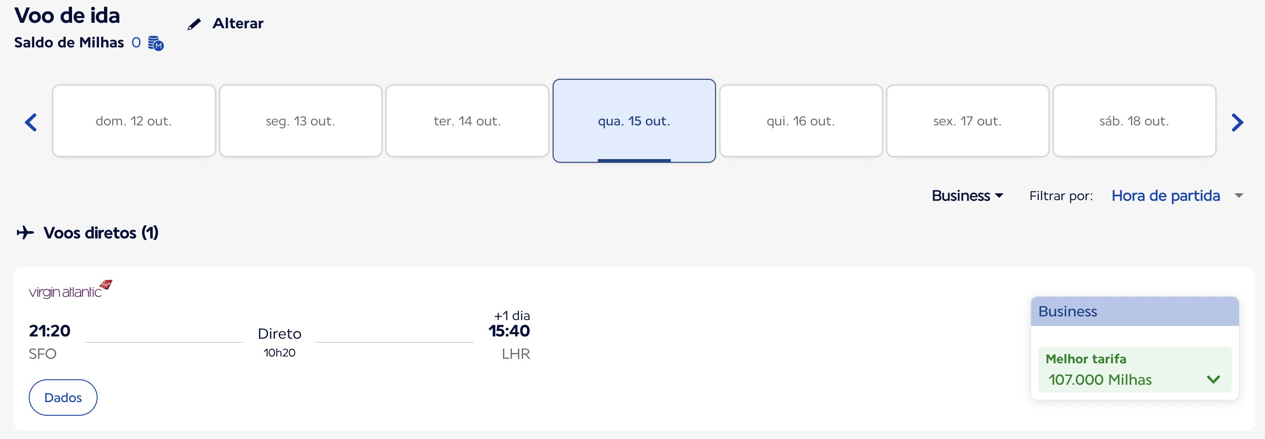Image resolution: width=1265 pixels, height=439 pixels.
Task: Expand fare details with green chevron
Action: coord(1213,379)
